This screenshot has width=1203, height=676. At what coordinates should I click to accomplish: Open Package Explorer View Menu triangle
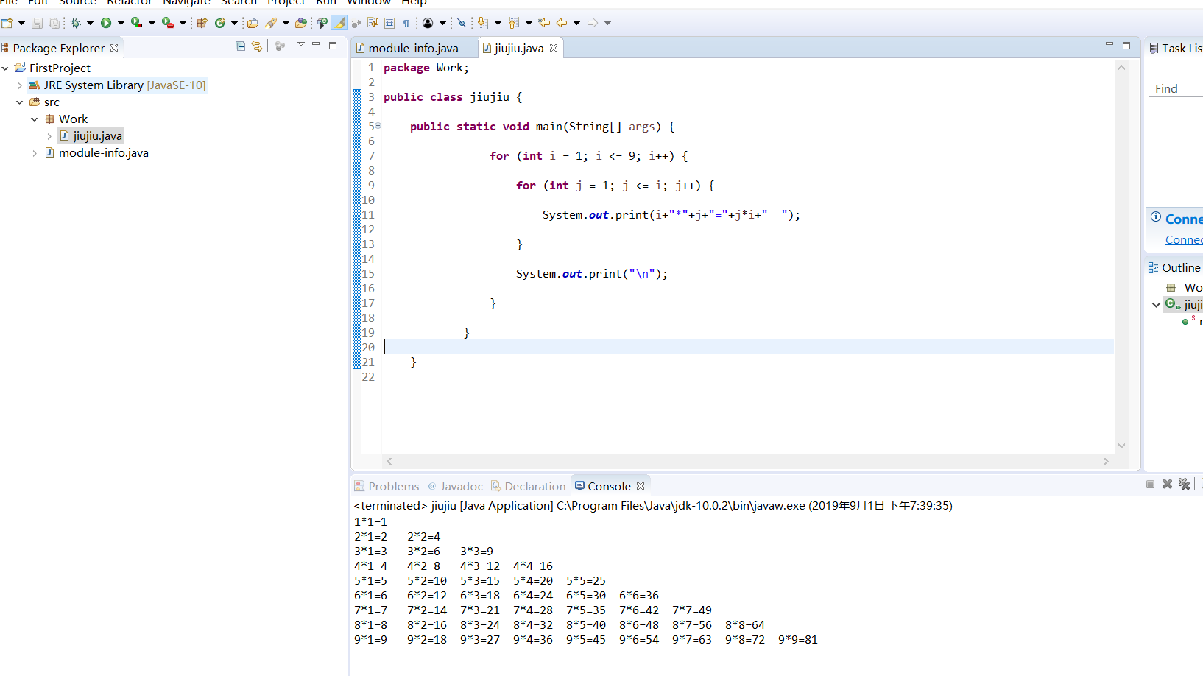coord(300,45)
